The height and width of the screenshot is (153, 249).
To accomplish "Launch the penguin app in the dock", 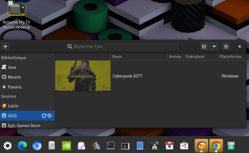I will (x=155, y=145).
